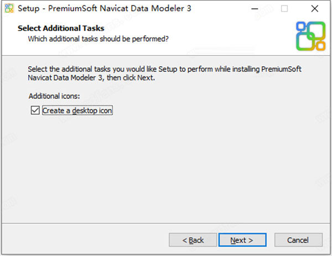Click the "Which additional tasks should be performed?" subtitle
Viewport: 332px width, 256px height.
click(98, 39)
